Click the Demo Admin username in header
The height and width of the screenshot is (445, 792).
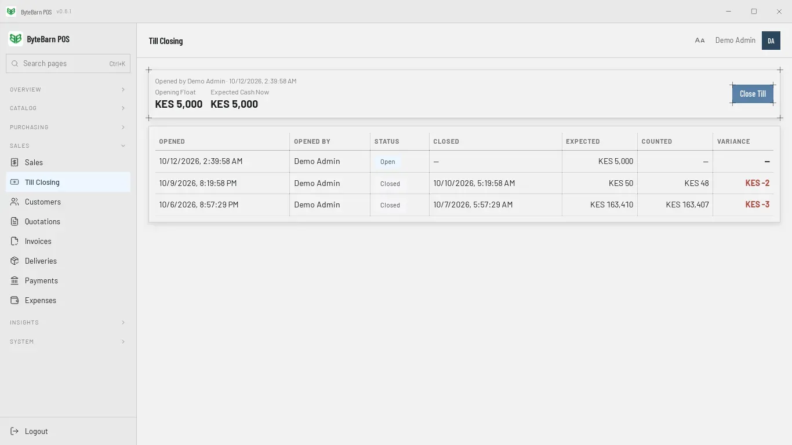pos(735,41)
